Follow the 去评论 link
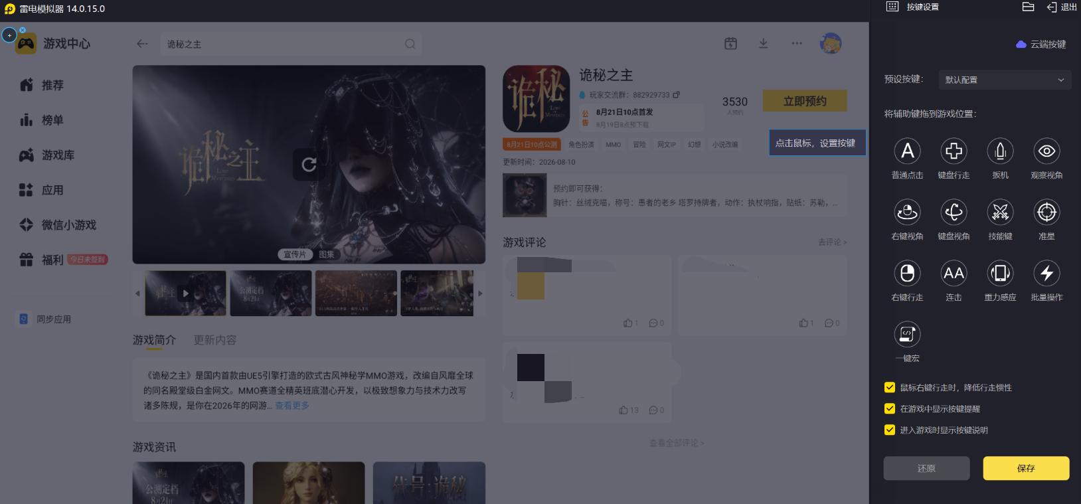The width and height of the screenshot is (1081, 504). coord(833,242)
